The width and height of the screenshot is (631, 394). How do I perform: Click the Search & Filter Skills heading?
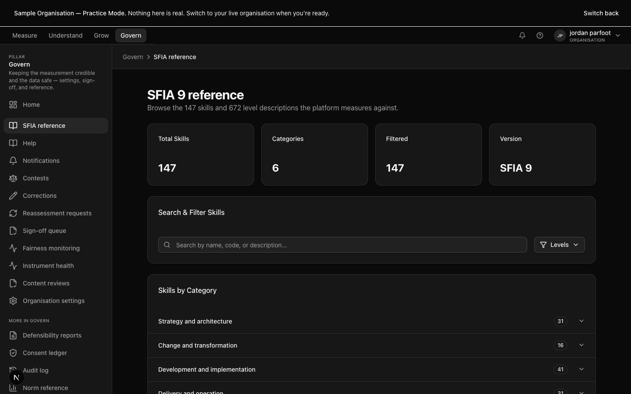tap(191, 212)
